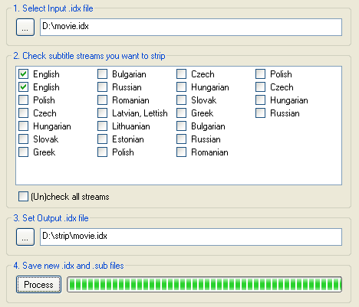This screenshot has width=359, height=307.
Task: Check the Bulgarian stream in second column
Action: 103,74
